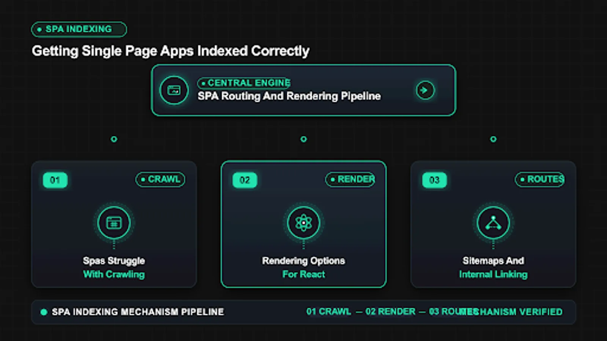Click 02 RENDER in the footer sequence
The width and height of the screenshot is (607, 341).
390,311
